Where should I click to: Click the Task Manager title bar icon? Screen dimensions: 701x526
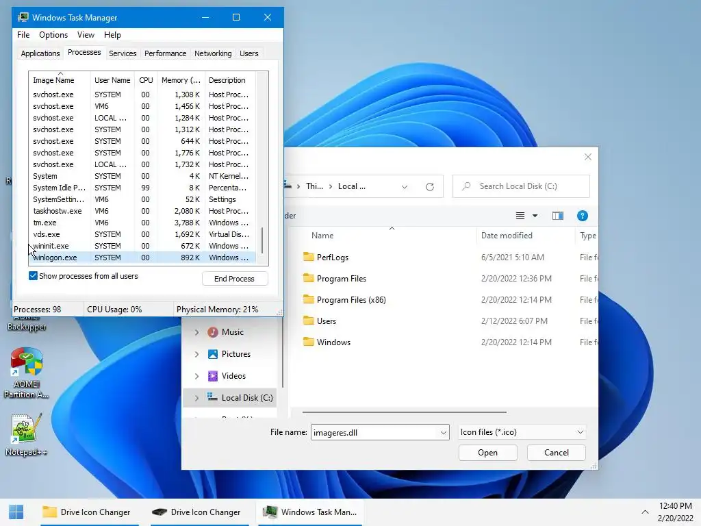(23, 17)
